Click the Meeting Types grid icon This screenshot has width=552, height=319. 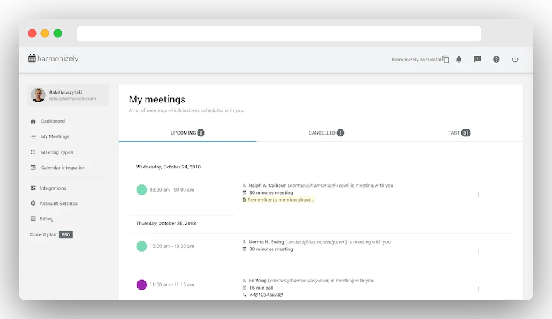(33, 152)
